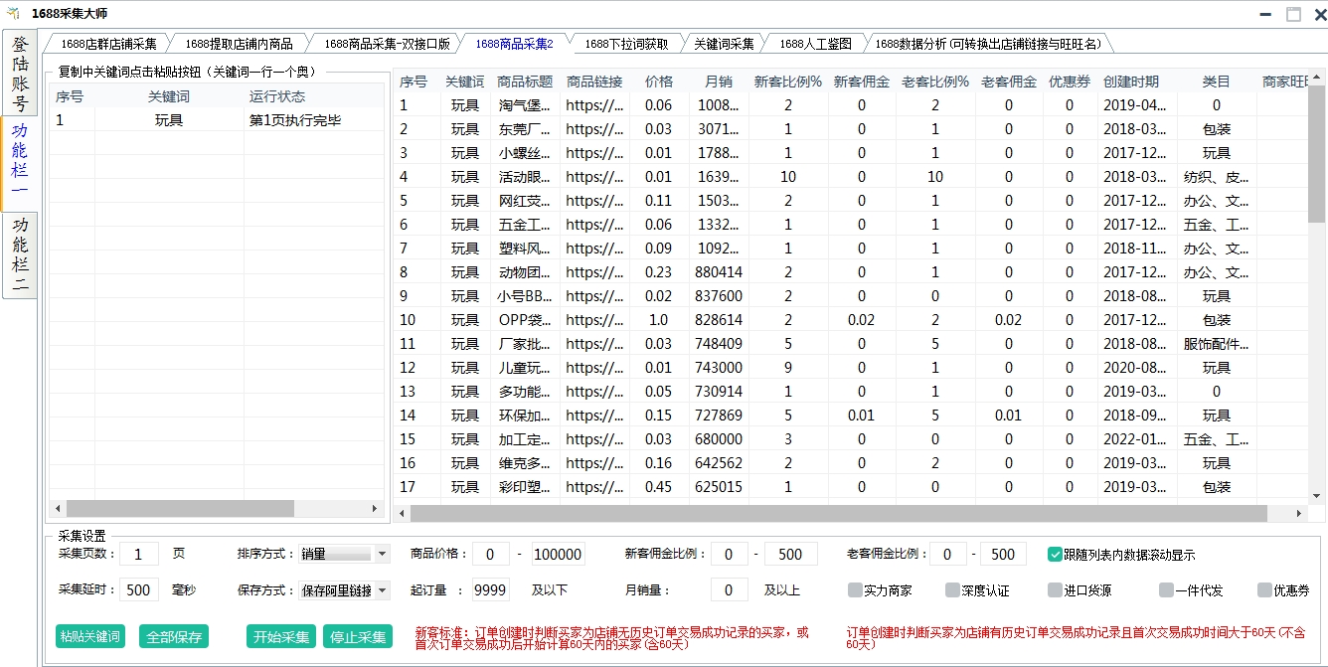Click the 小号BB... product title cell
Viewport: 1328px width, 667px height.
point(525,296)
